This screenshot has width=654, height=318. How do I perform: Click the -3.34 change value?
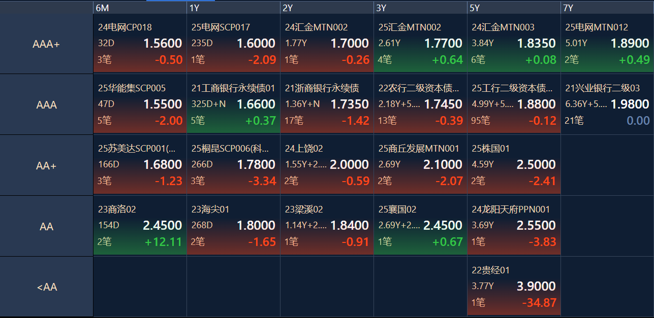262,181
